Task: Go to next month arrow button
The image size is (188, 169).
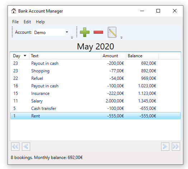Action: coord(165,146)
